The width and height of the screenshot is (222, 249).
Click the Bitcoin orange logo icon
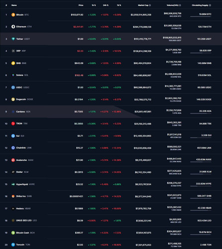click(x=13, y=15)
